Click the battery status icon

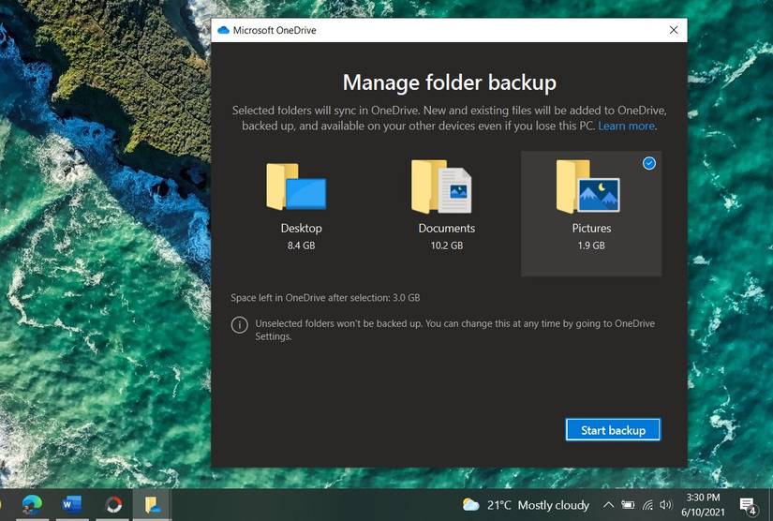628,505
